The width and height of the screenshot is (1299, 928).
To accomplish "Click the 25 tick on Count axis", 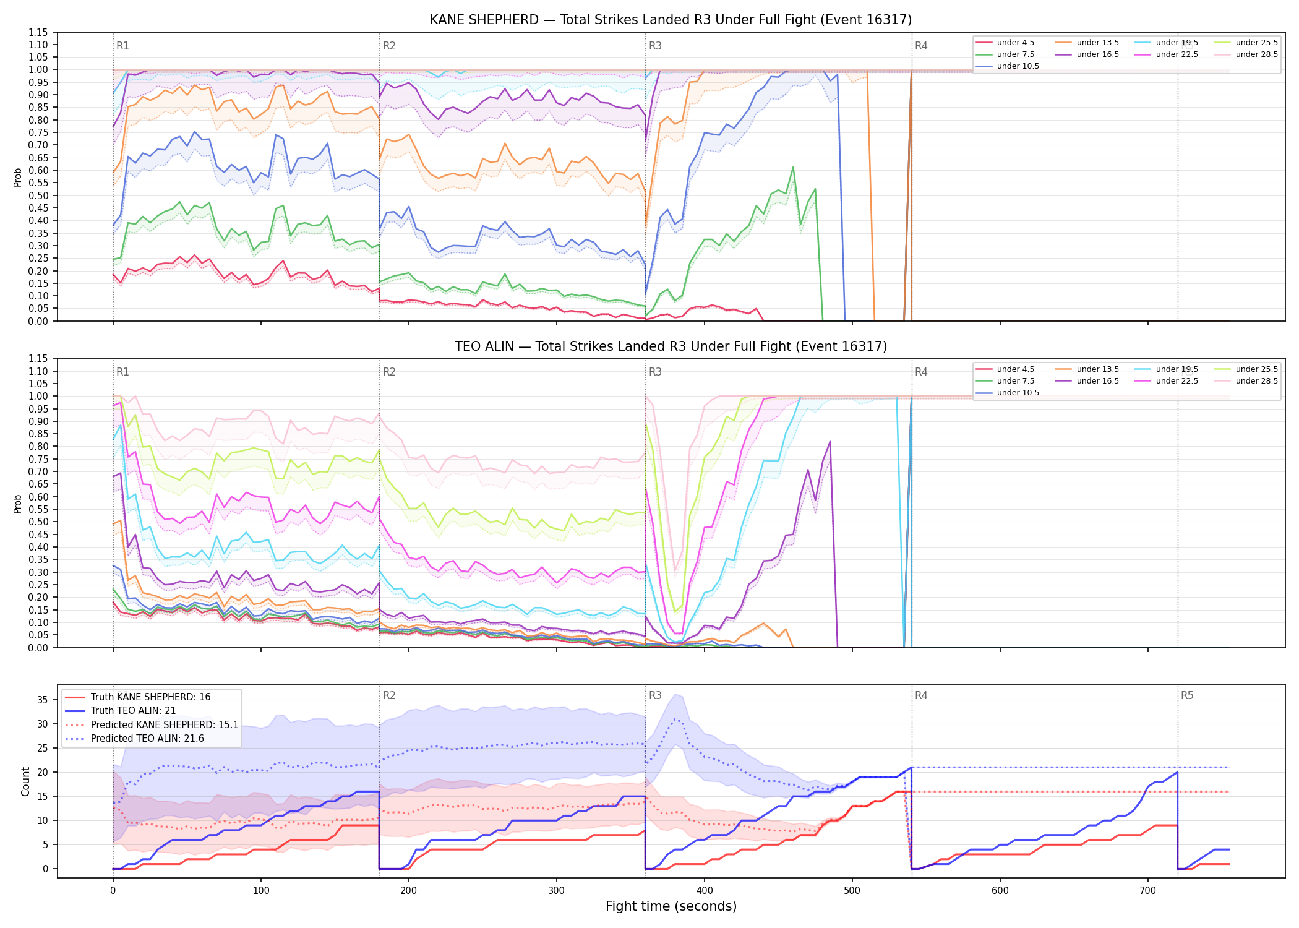I will point(43,749).
